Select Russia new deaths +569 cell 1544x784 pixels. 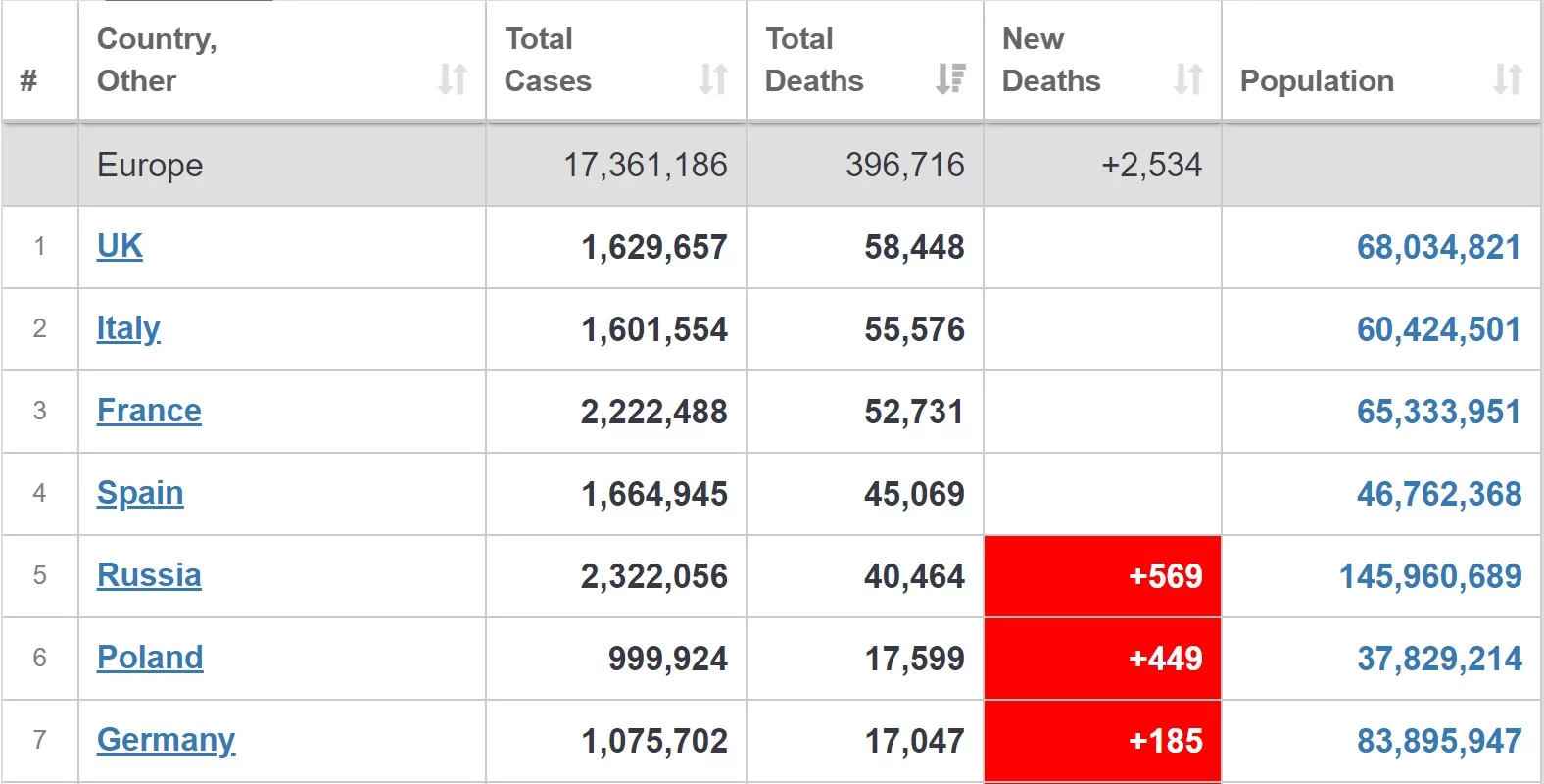1102,576
